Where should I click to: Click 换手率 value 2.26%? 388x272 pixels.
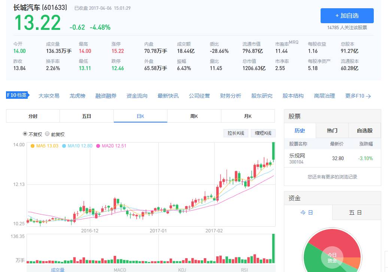53,68
